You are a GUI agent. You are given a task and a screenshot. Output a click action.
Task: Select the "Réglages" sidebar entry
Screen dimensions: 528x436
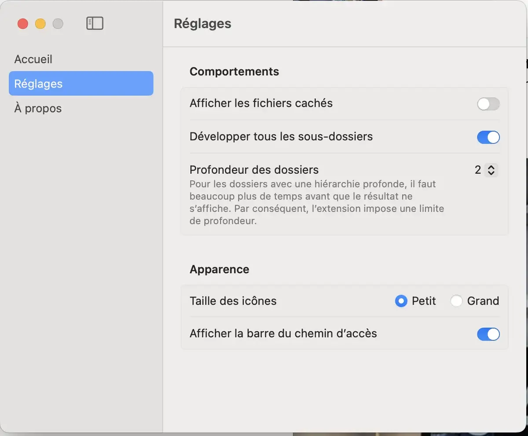(38, 83)
